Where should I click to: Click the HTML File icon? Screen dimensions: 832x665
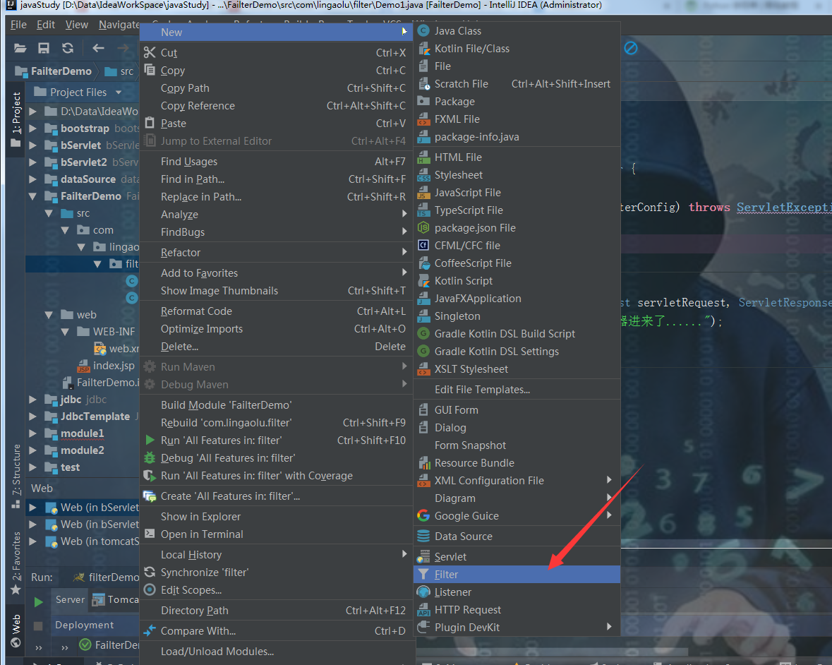point(423,157)
